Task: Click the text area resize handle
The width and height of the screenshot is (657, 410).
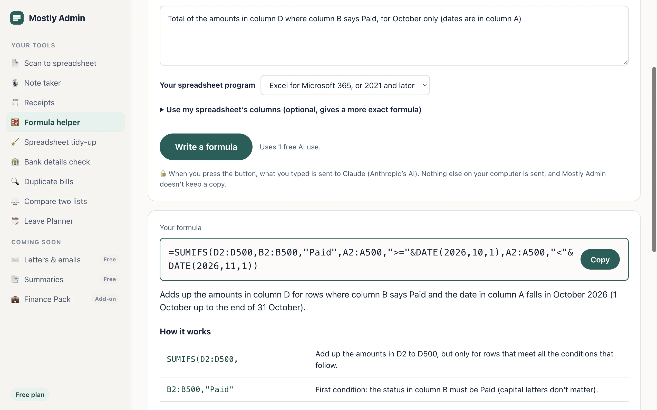Action: (x=625, y=62)
